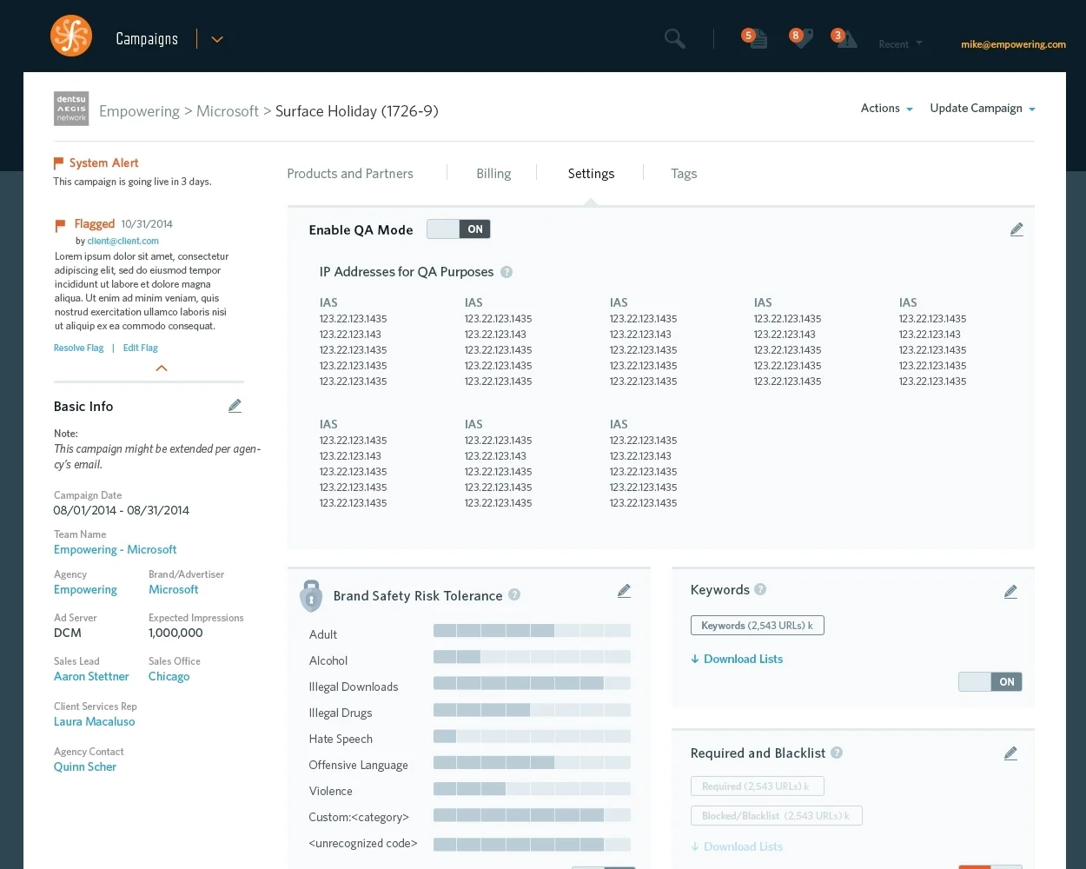Adjust the Offensive Language tolerance slider
The image size is (1086, 869).
point(532,762)
